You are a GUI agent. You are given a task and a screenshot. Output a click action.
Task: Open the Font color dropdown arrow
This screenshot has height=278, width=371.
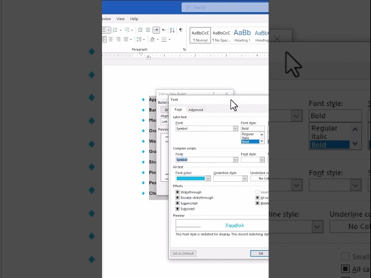click(x=208, y=178)
